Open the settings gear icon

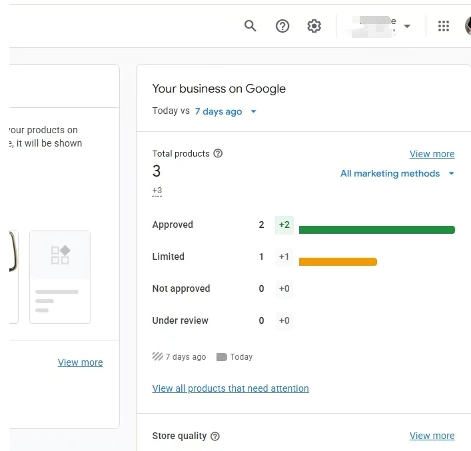tap(314, 26)
